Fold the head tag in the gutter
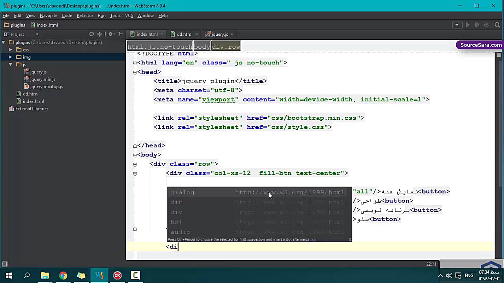504x283 pixels. (135, 72)
